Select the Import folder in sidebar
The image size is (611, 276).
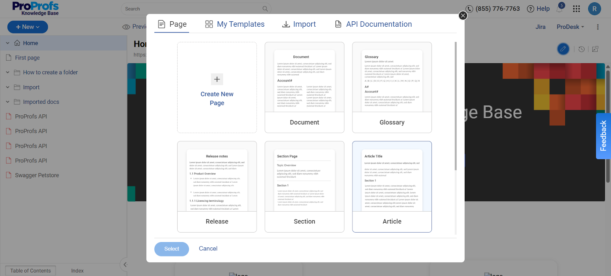pyautogui.click(x=31, y=87)
